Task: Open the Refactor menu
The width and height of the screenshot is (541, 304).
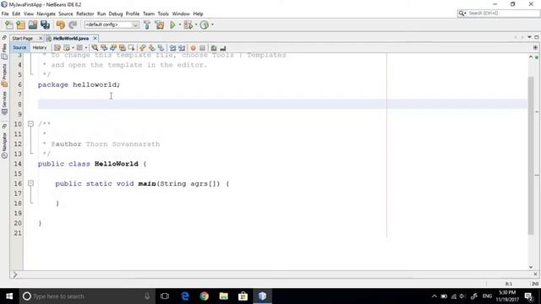Action: [85, 14]
